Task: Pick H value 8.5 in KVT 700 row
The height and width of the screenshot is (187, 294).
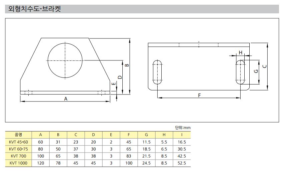Action: point(164,156)
